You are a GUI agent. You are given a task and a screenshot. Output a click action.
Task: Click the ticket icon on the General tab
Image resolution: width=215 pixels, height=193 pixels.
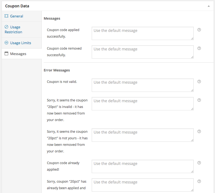point(6,16)
